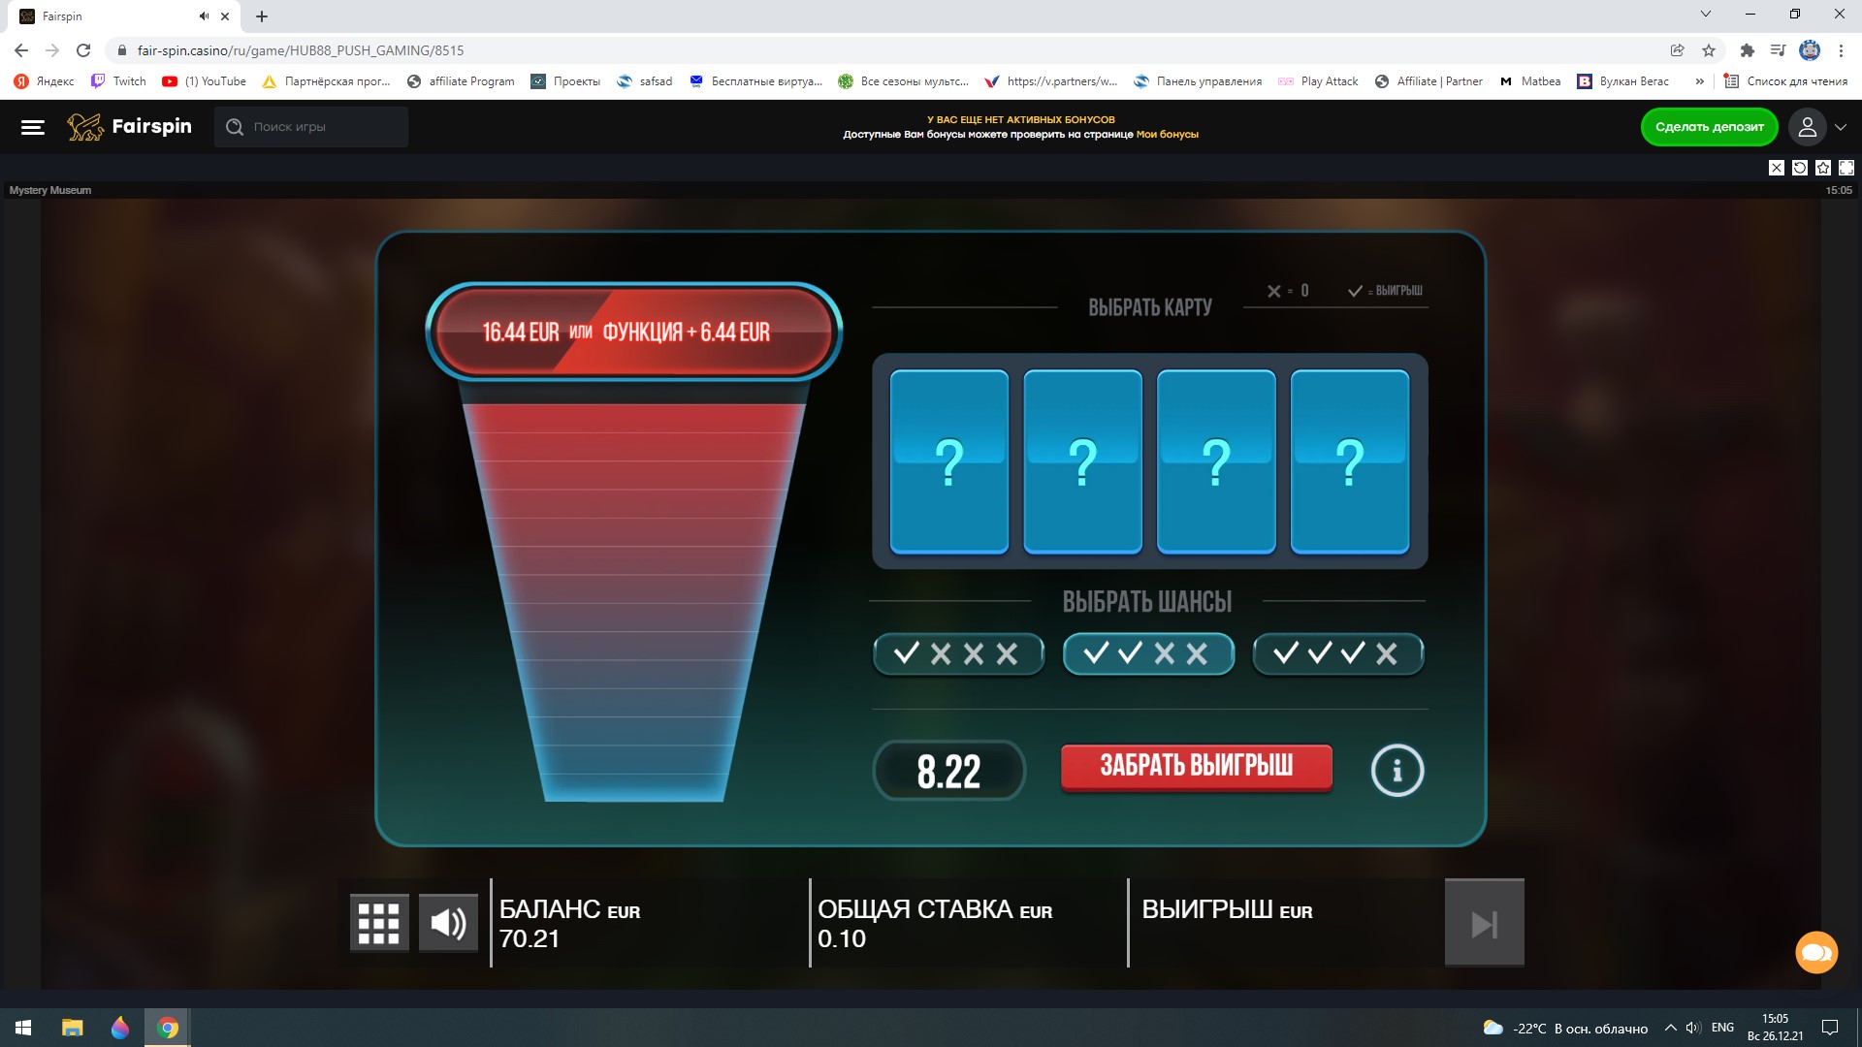Open the game menu grid icon
This screenshot has width=1862, height=1047.
click(x=378, y=923)
